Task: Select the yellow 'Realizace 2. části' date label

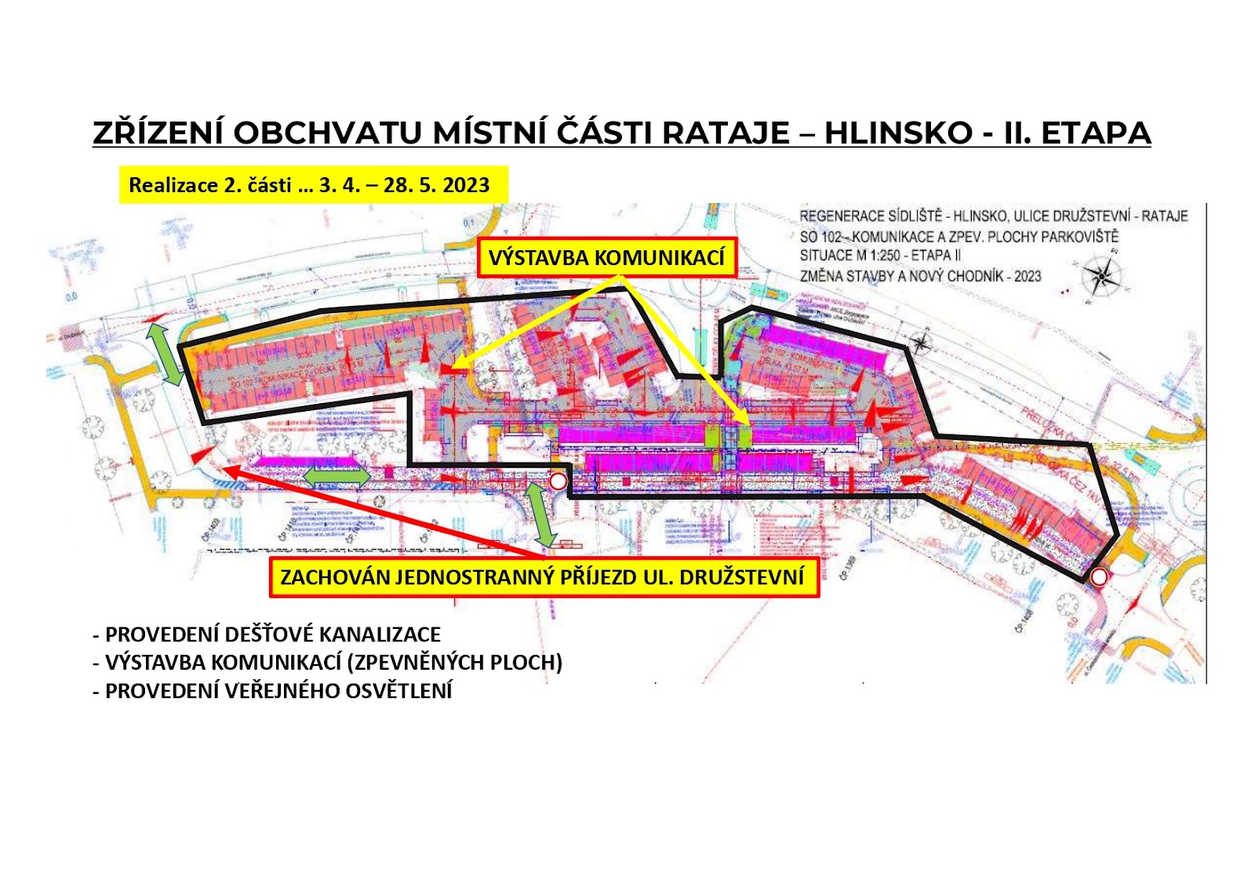Action: click(x=314, y=185)
